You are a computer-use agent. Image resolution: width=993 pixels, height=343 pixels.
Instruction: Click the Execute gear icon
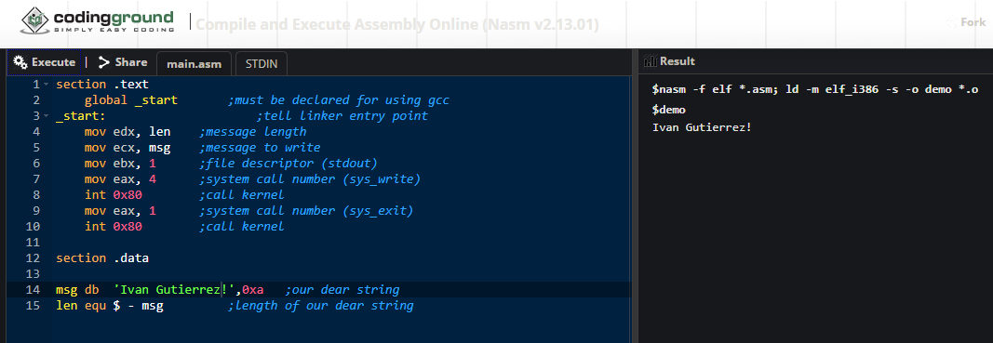point(20,62)
